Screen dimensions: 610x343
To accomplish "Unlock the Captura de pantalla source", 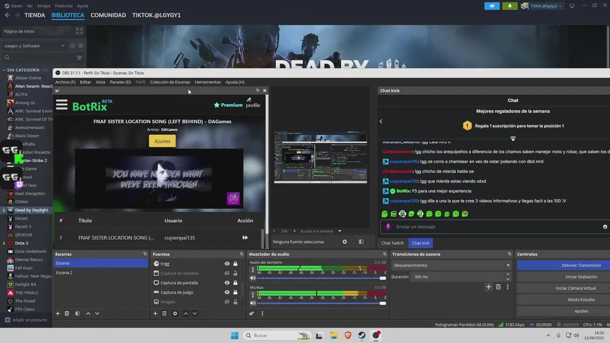I will tap(235, 282).
